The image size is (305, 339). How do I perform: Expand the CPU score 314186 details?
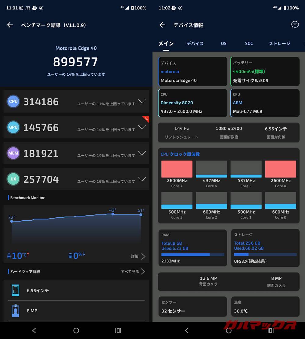pyautogui.click(x=142, y=101)
